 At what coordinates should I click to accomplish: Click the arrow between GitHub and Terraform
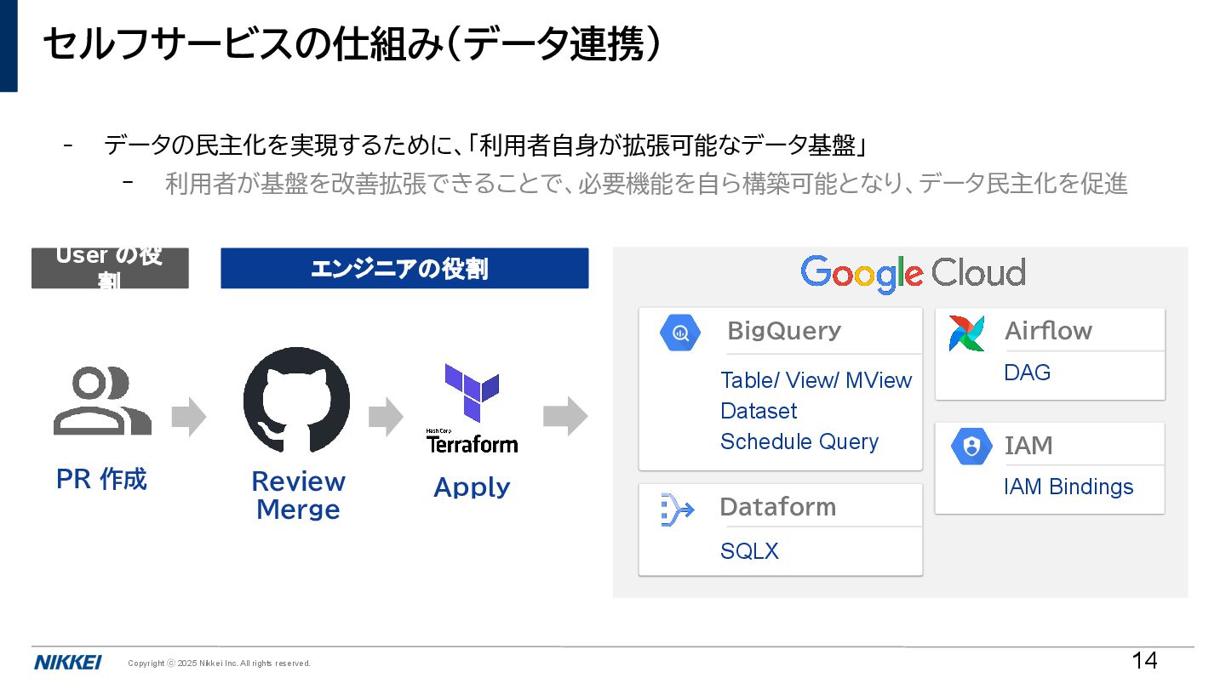pos(386,416)
